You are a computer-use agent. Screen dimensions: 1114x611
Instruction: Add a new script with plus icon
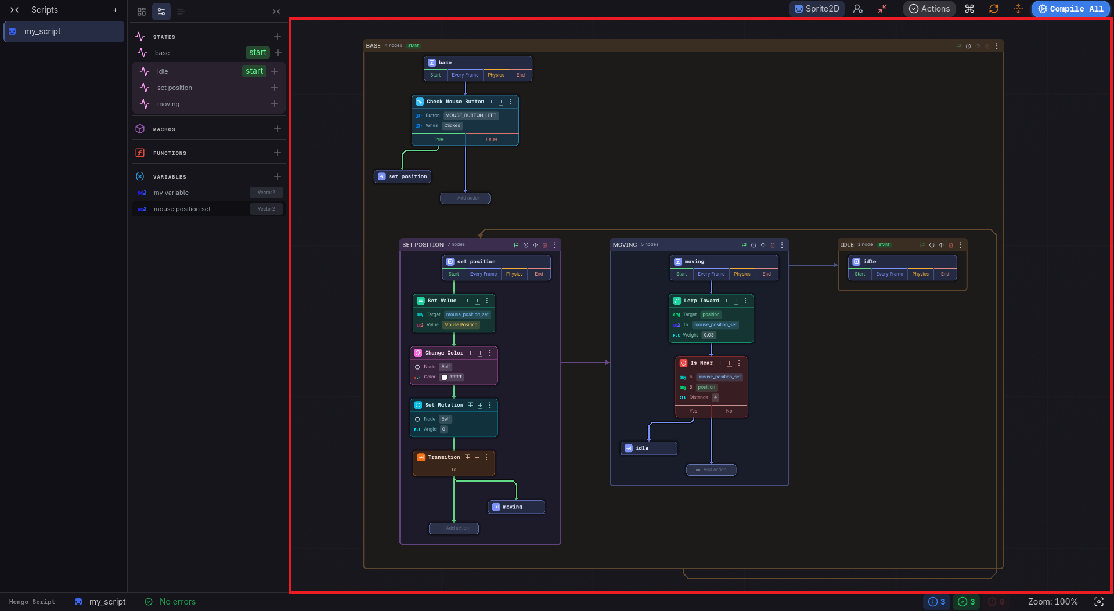115,10
